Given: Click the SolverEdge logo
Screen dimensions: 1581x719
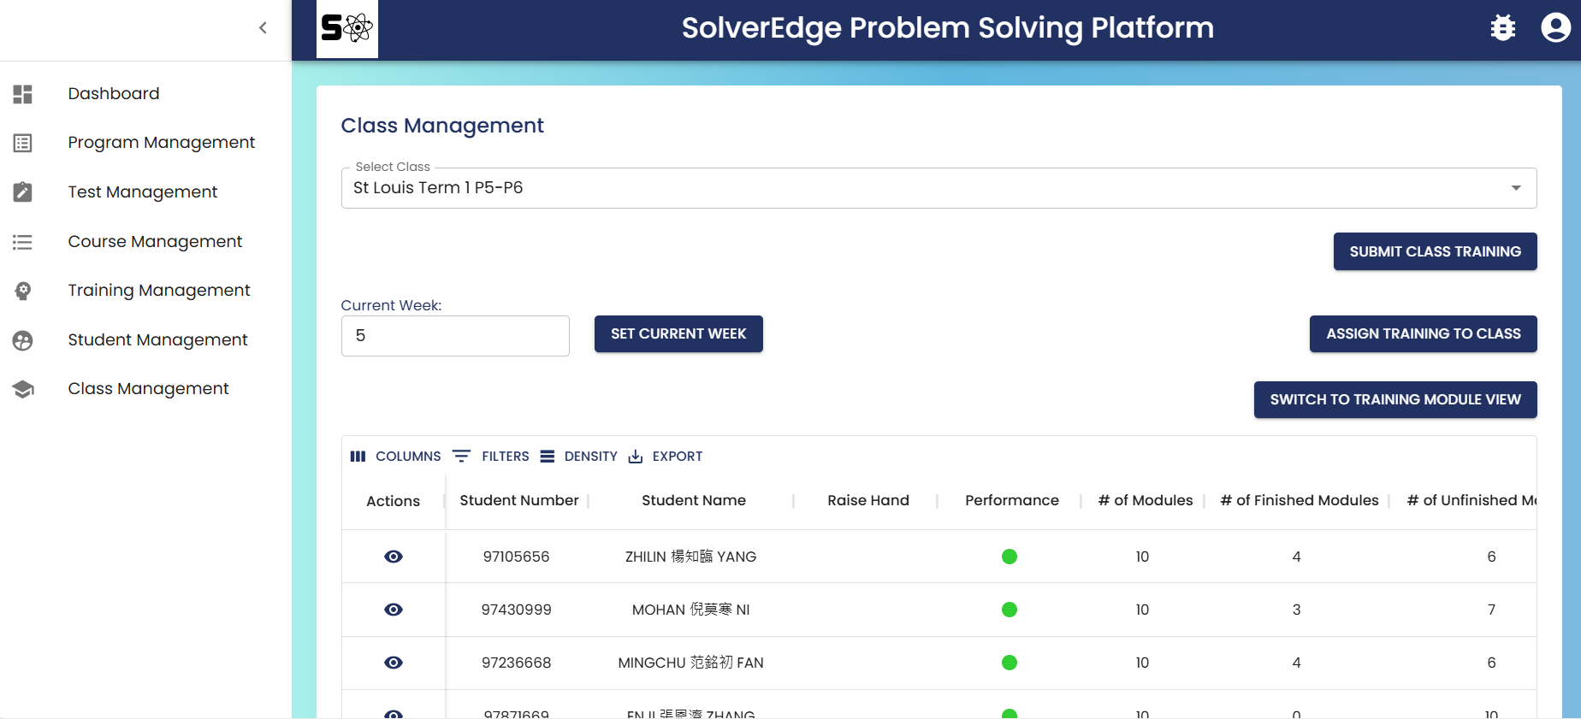Looking at the screenshot, I should (x=346, y=29).
